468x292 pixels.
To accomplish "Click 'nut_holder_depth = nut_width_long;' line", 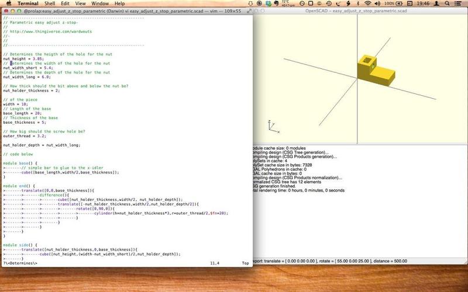I will pos(42,145).
